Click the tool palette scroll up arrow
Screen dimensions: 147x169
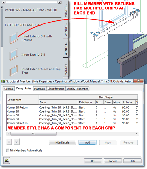pyautogui.click(x=2, y=8)
